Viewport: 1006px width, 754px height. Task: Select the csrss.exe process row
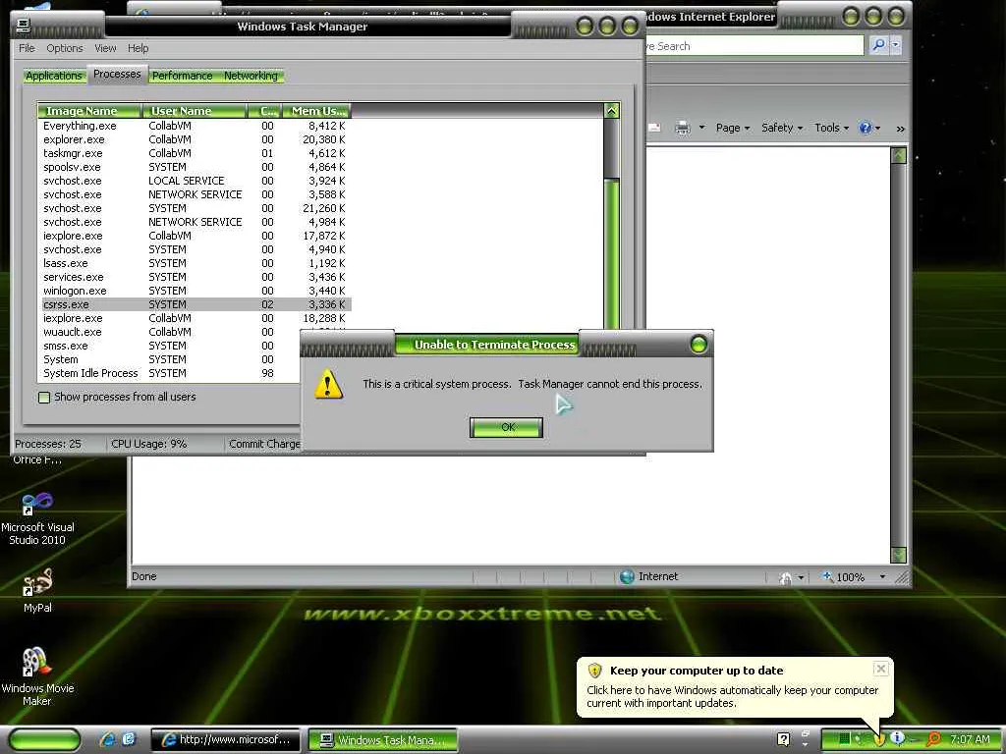pyautogui.click(x=195, y=304)
